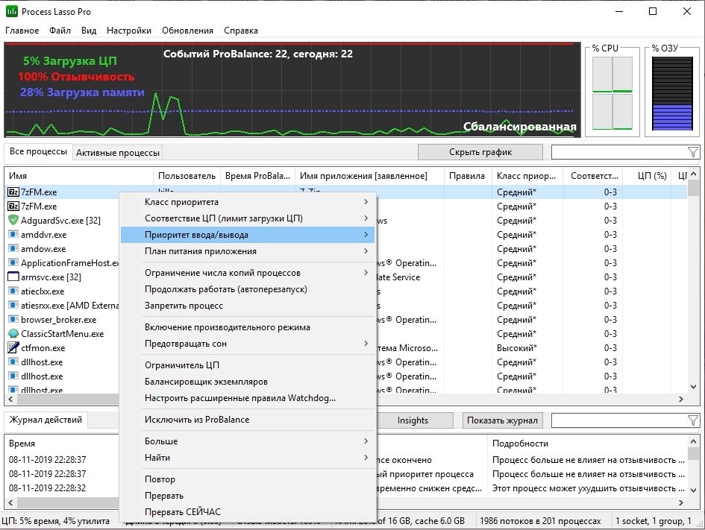Open the Настройки menu
Viewport: 705px width, 530px height.
pos(128,31)
